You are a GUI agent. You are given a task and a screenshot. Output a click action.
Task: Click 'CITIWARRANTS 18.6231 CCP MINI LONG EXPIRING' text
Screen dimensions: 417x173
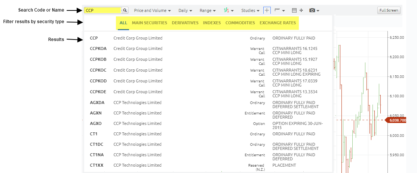click(297, 72)
